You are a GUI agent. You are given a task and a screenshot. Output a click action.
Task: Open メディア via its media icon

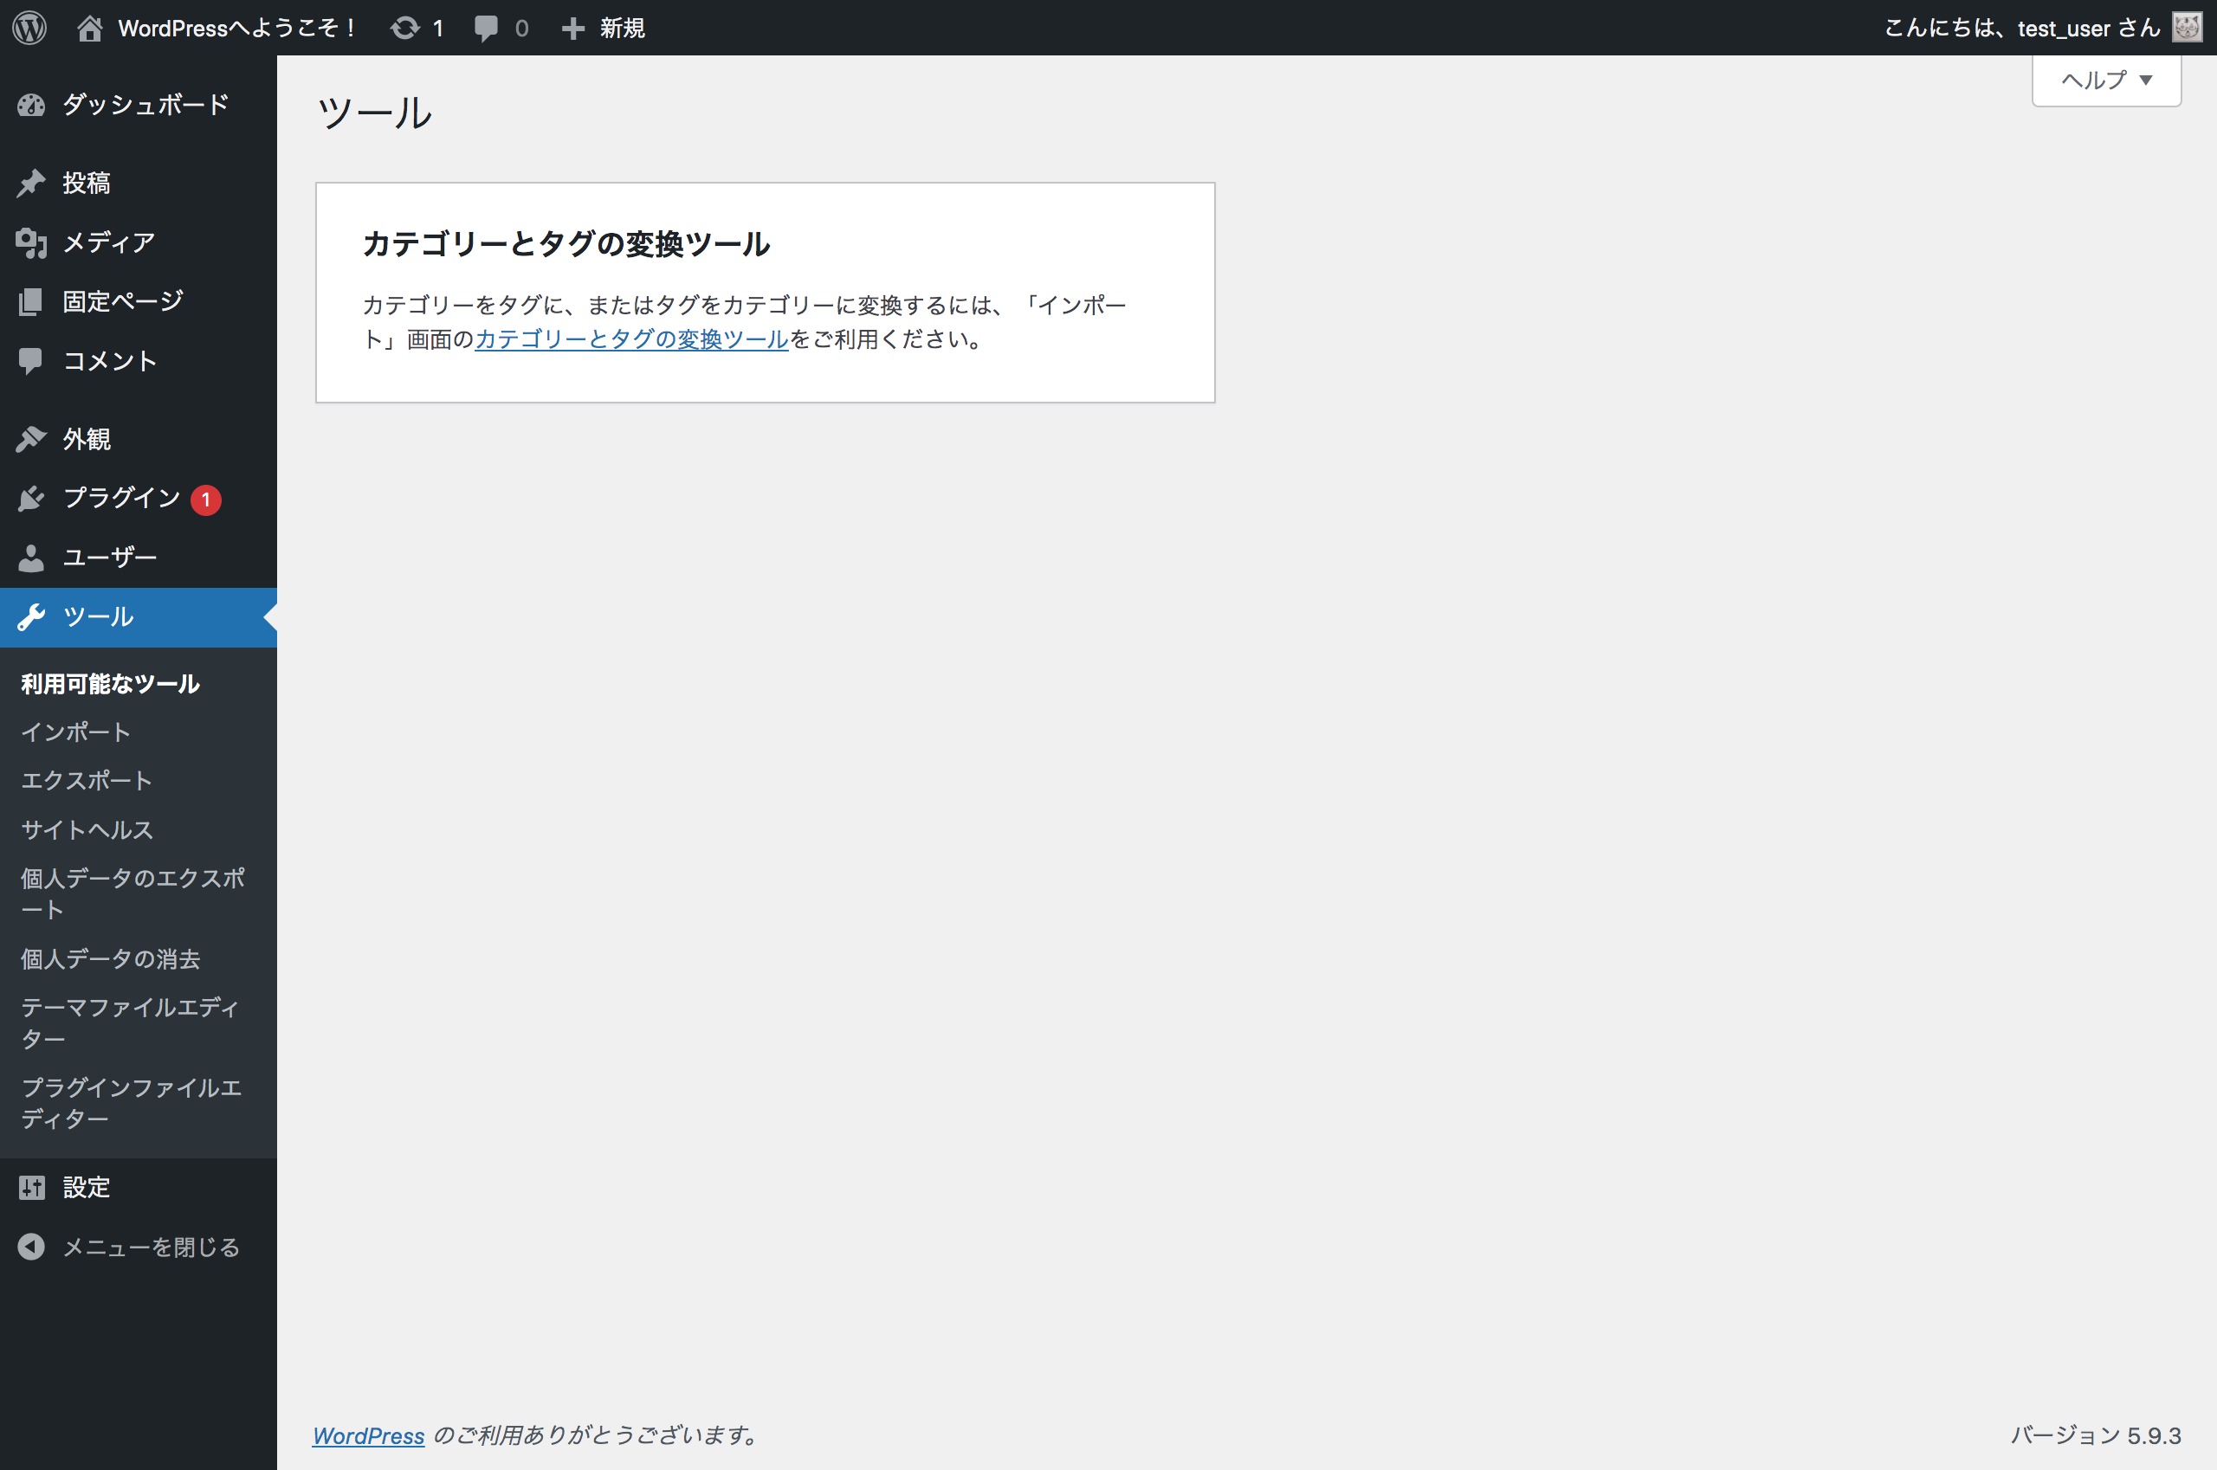click(x=31, y=242)
